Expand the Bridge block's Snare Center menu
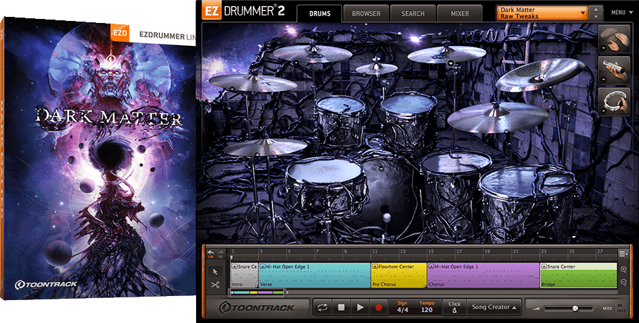 point(544,266)
